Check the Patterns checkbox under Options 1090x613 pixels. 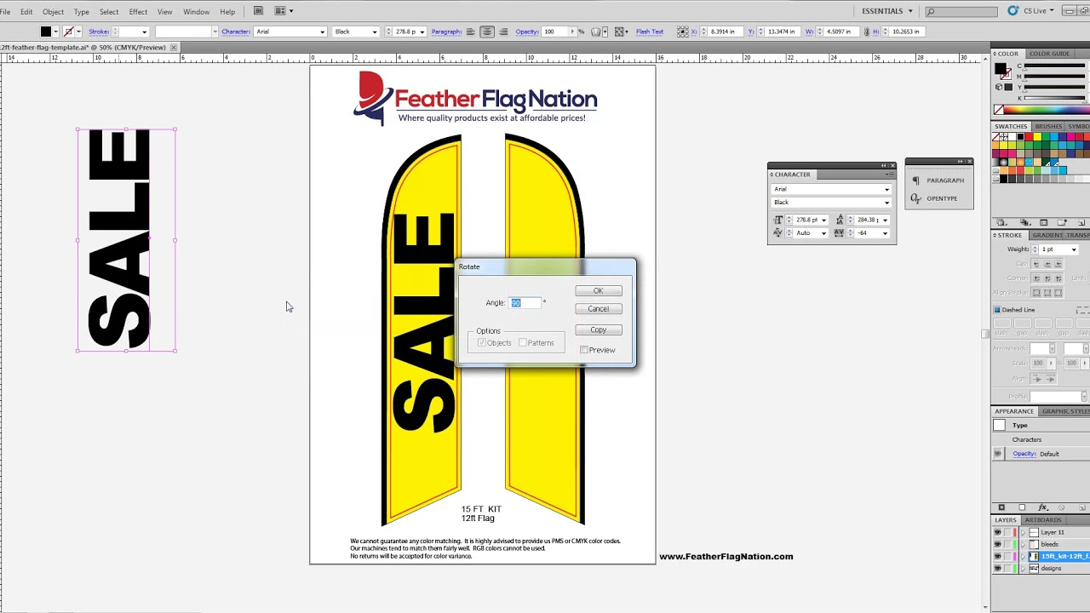tap(524, 342)
